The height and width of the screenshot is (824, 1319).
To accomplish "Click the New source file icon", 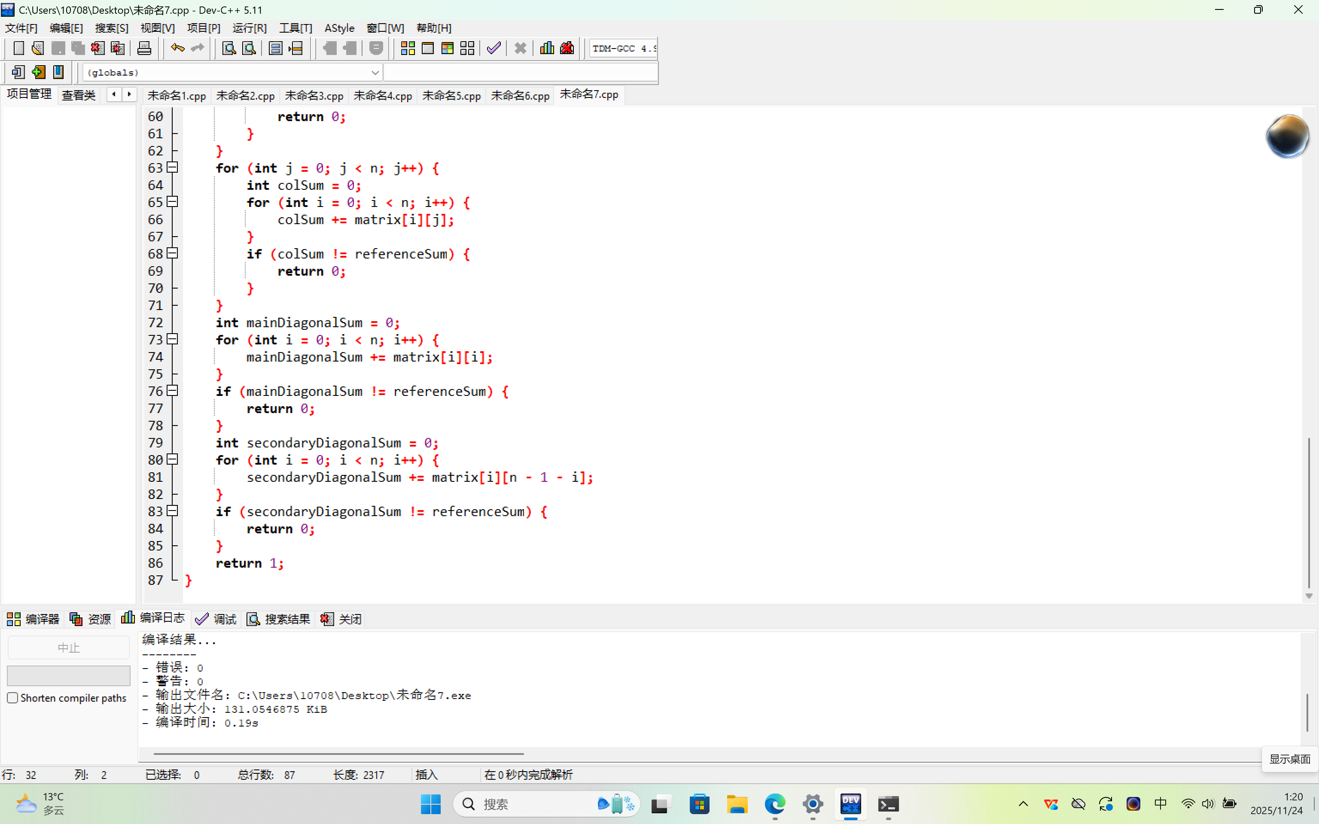I will (x=18, y=49).
